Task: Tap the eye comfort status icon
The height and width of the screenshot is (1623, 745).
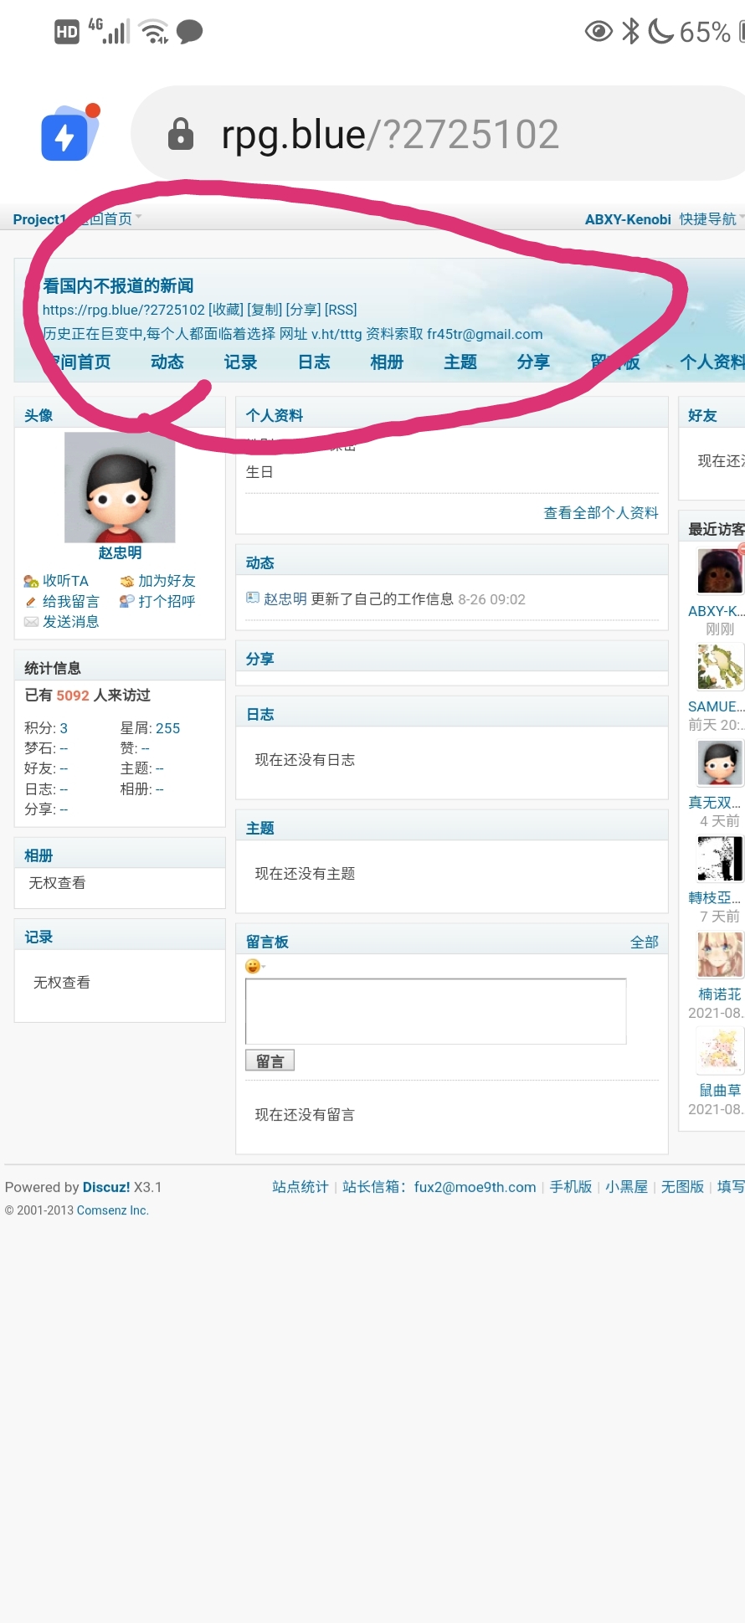Action: (x=599, y=32)
